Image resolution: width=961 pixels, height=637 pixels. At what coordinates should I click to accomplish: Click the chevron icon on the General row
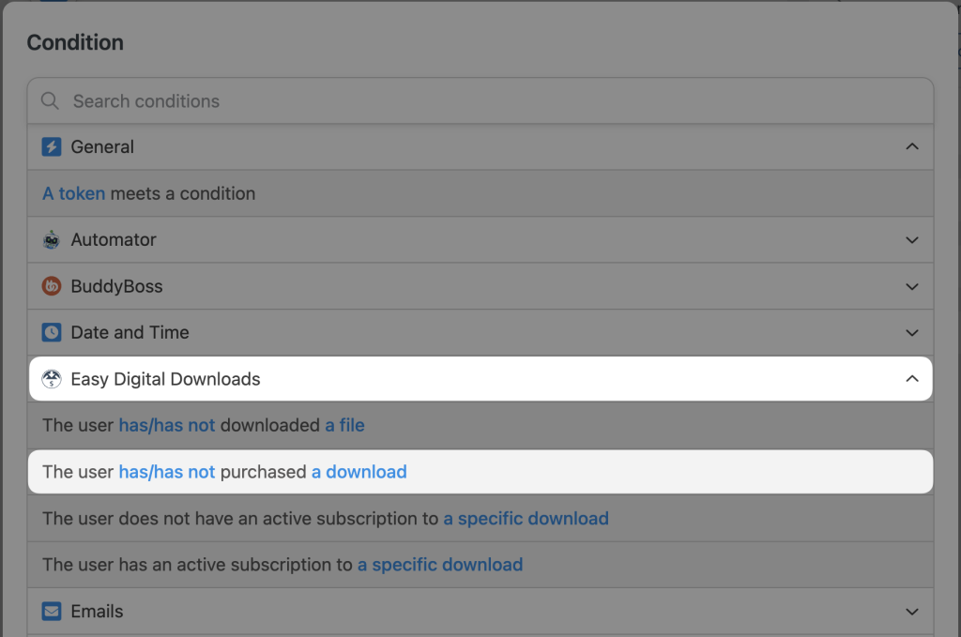coord(911,147)
